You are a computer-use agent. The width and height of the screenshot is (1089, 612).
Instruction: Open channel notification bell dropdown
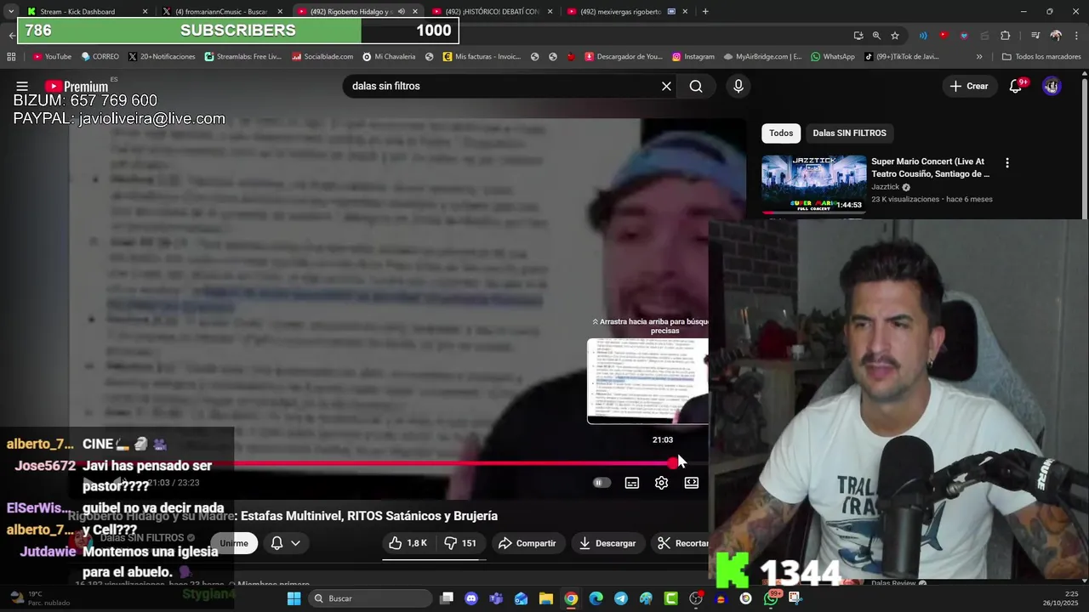[x=285, y=543]
